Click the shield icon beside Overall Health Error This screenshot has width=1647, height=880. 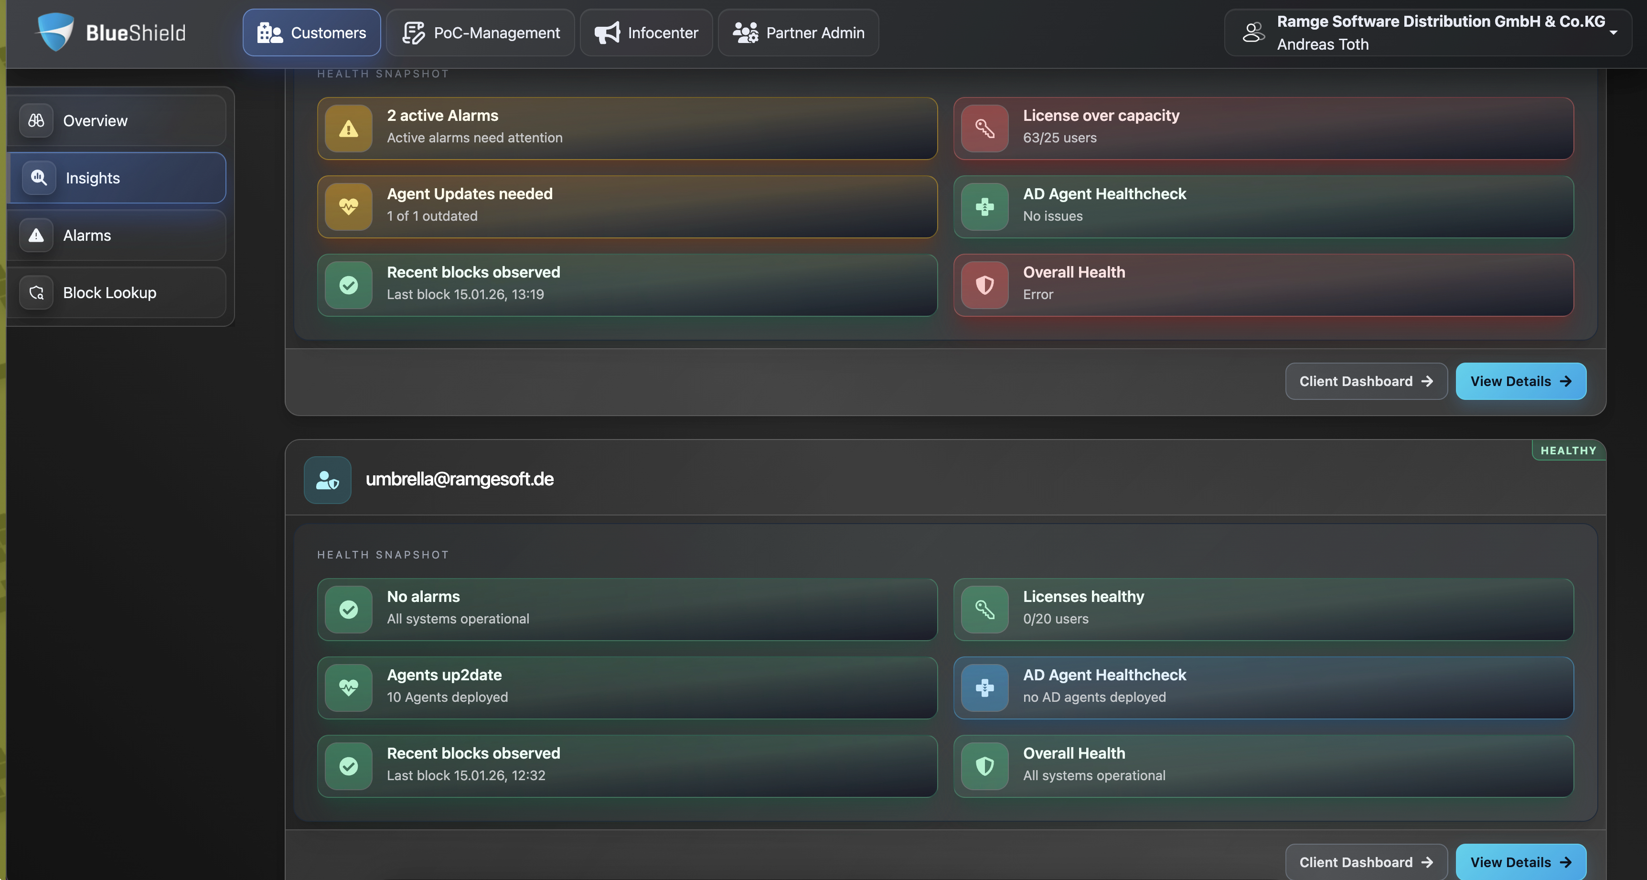pyautogui.click(x=984, y=285)
